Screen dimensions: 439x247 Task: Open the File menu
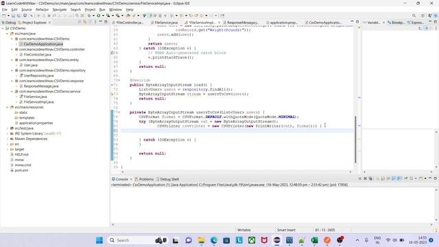point(5,10)
